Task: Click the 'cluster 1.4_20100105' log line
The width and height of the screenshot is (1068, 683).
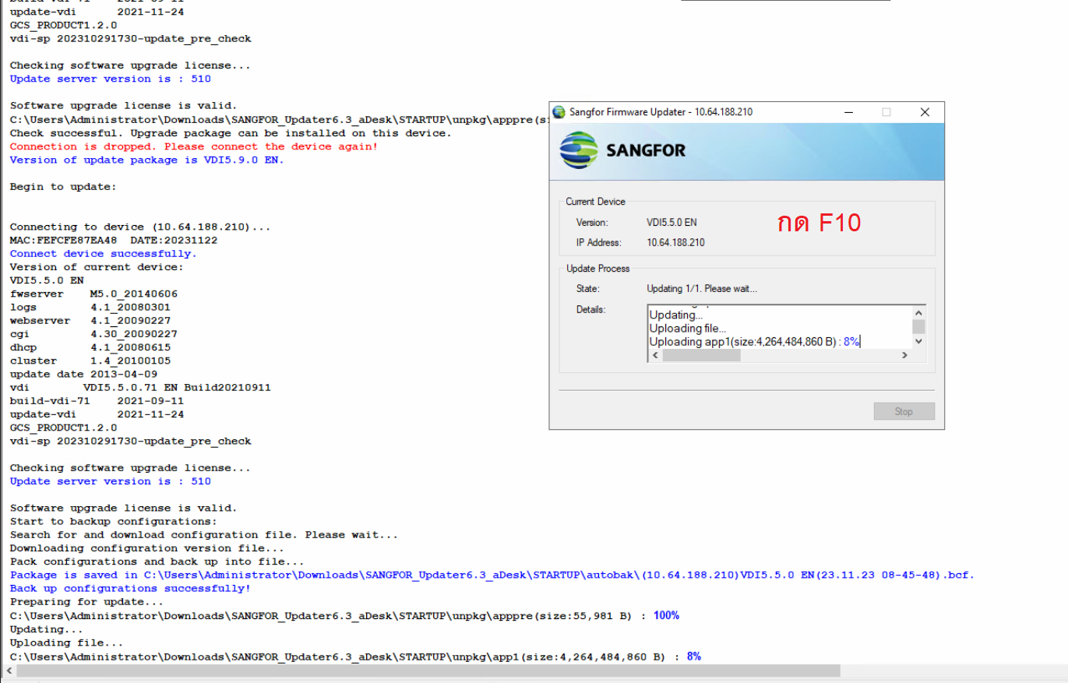Action: point(90,361)
